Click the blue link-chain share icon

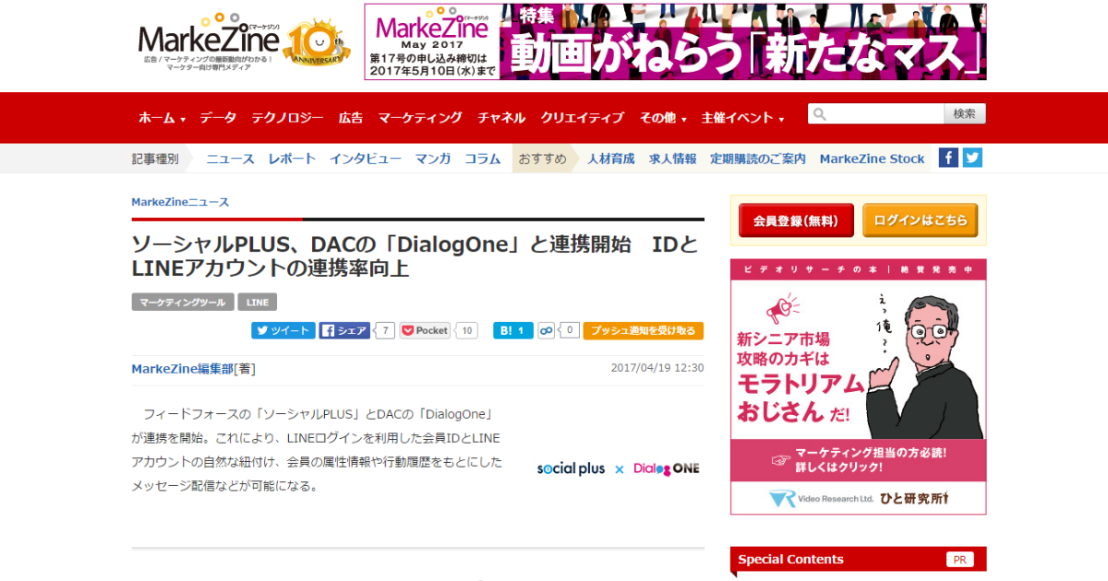pos(547,330)
